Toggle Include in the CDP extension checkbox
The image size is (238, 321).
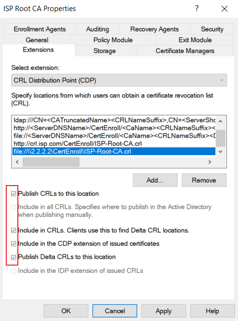tap(14, 243)
